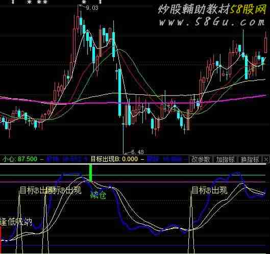Open the 加指标 add indicator option
270x254 pixels.
pos(226,159)
